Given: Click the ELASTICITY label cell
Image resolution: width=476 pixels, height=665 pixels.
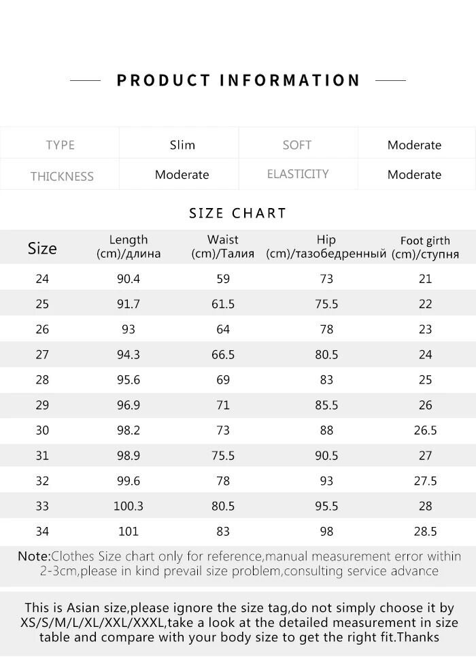Looking at the screenshot, I should click(298, 174).
